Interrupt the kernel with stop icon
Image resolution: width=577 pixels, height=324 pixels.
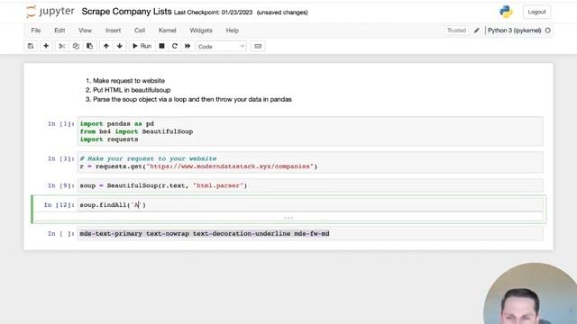tap(161, 46)
